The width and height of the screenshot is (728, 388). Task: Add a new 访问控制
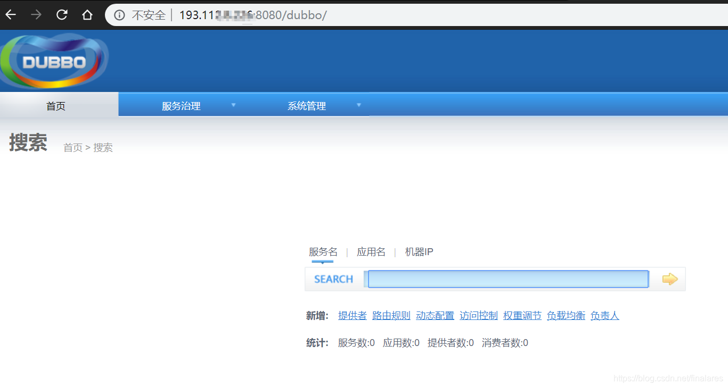tap(479, 316)
